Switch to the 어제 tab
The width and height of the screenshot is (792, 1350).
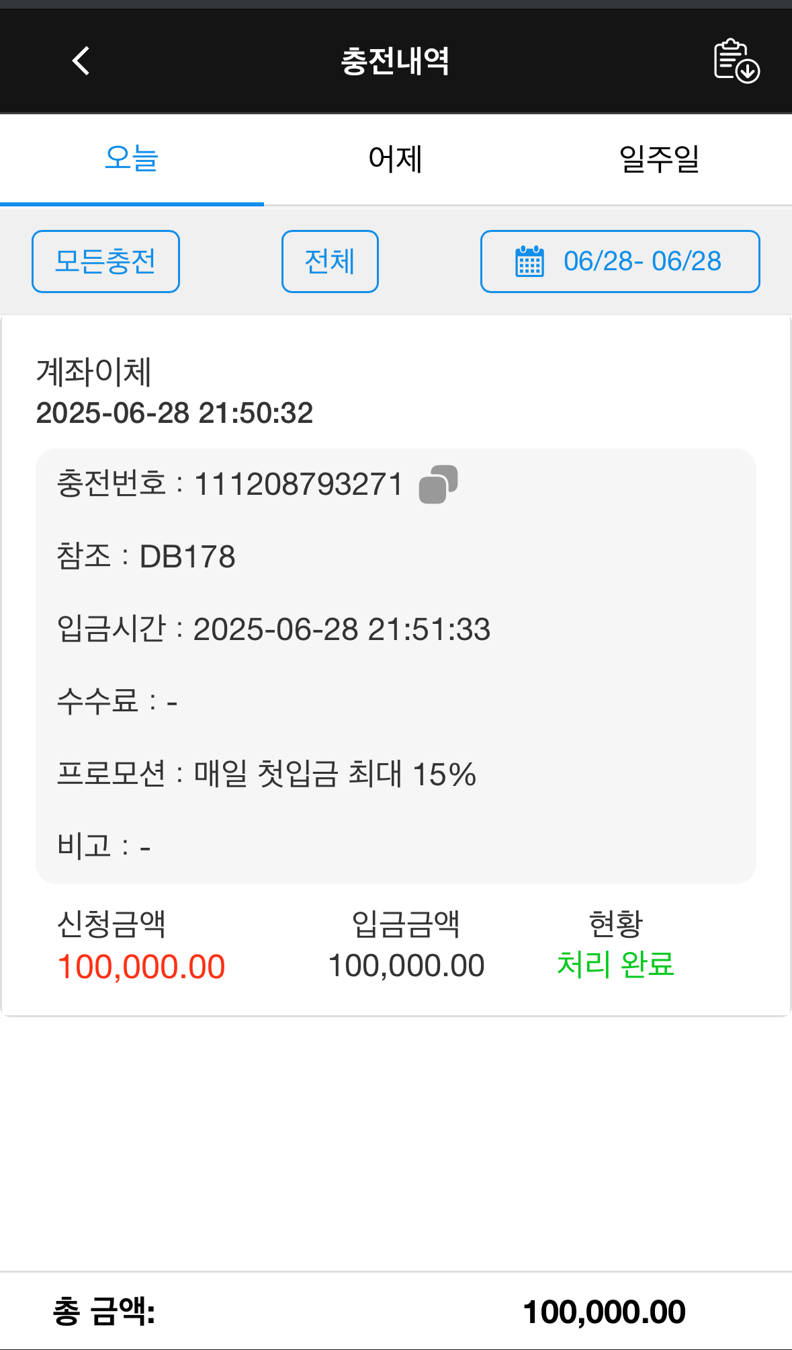point(395,159)
